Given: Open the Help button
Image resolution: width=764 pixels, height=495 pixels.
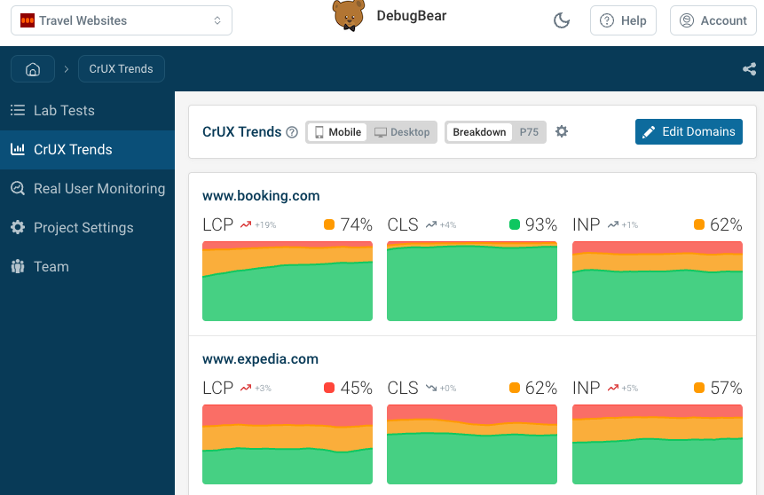Looking at the screenshot, I should tap(623, 20).
